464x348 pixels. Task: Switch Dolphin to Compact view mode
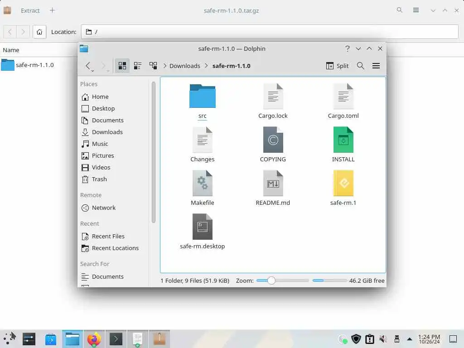(x=138, y=66)
